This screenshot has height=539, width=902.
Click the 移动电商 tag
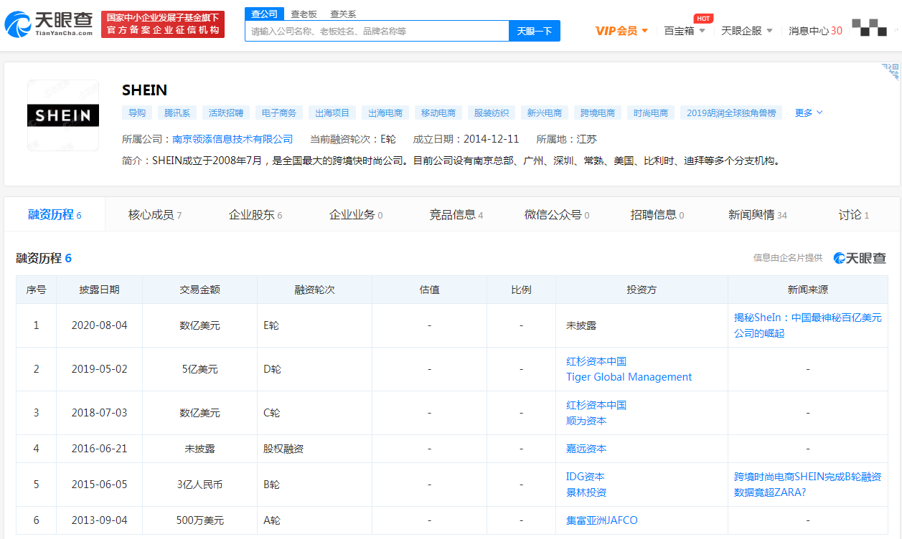[x=438, y=113]
